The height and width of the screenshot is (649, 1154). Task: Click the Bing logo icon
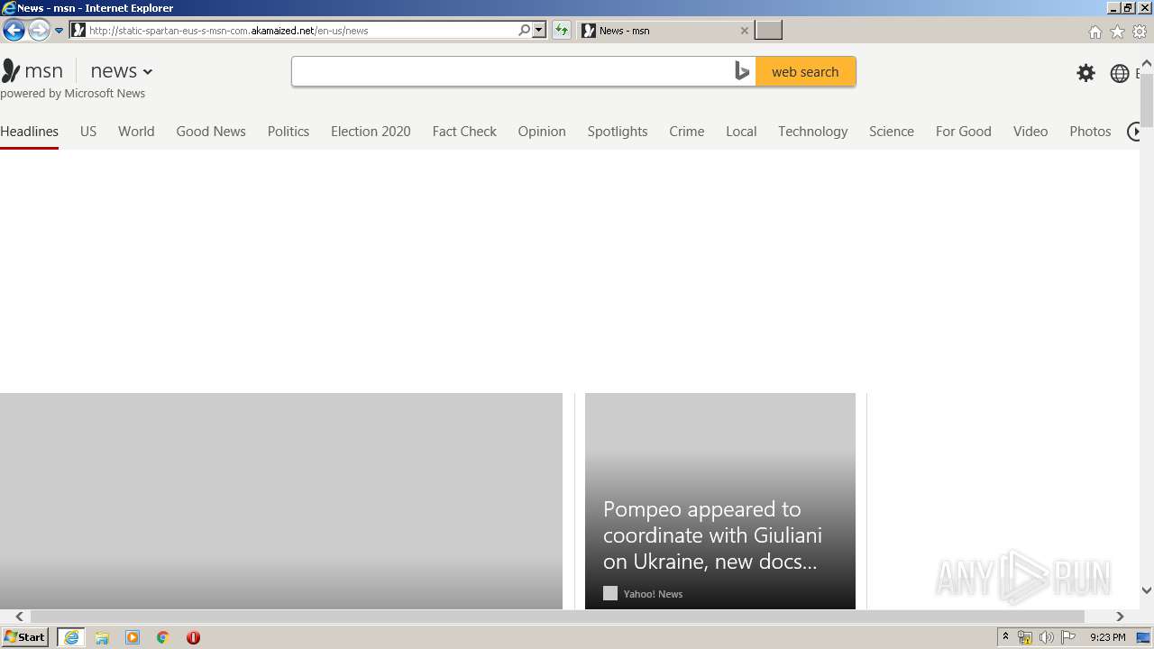point(742,72)
